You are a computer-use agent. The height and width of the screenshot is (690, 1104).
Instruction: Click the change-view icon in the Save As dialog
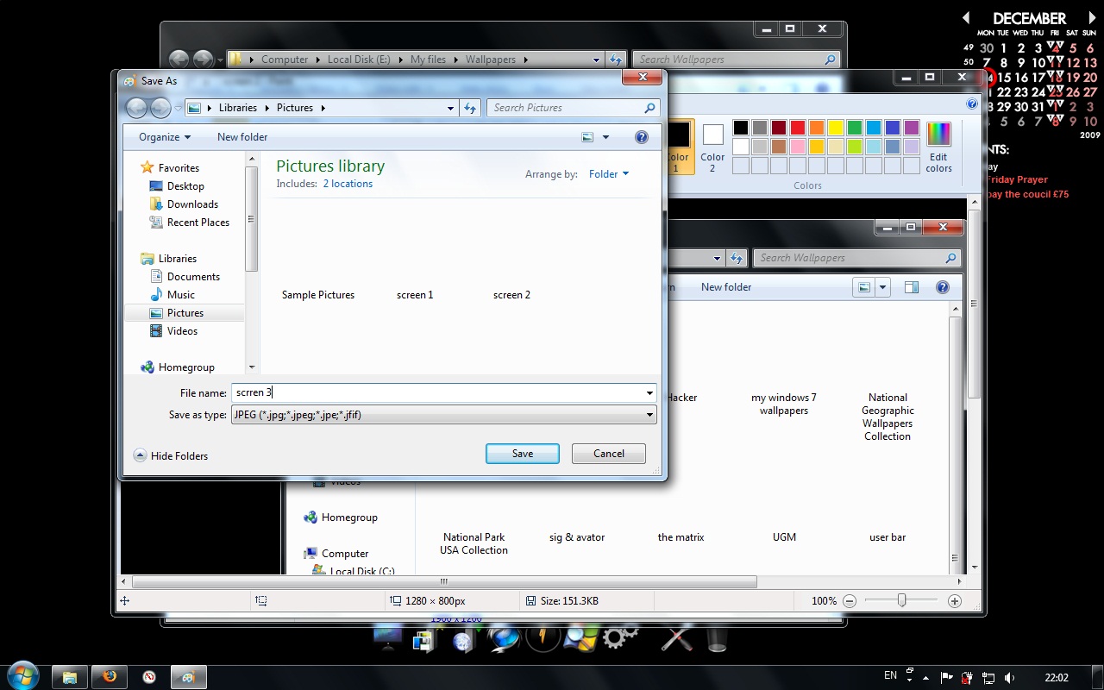[x=587, y=136]
